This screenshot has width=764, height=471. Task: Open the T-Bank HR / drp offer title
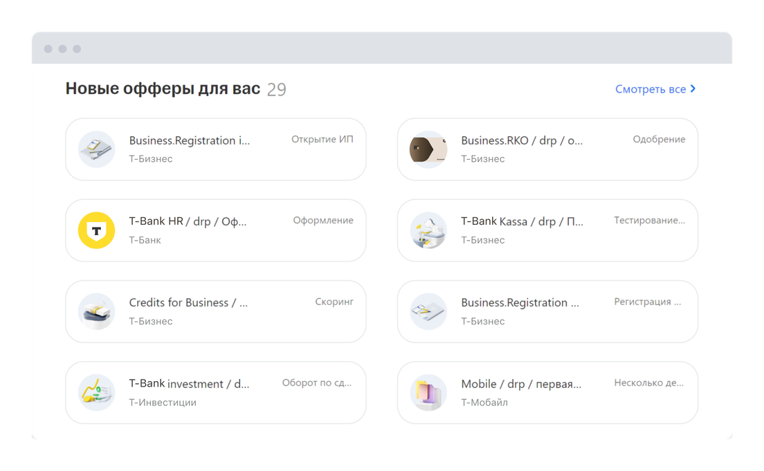[x=188, y=221]
